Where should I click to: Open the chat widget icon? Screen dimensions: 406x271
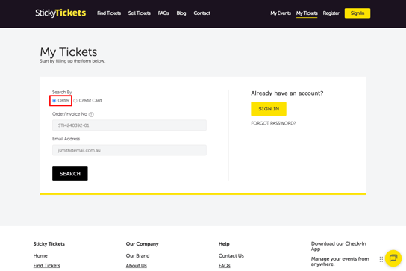(393, 258)
